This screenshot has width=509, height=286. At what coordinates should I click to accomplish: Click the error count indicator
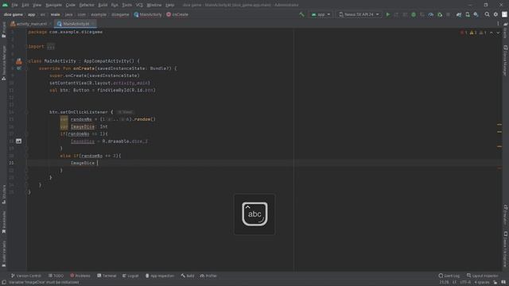click(464, 33)
